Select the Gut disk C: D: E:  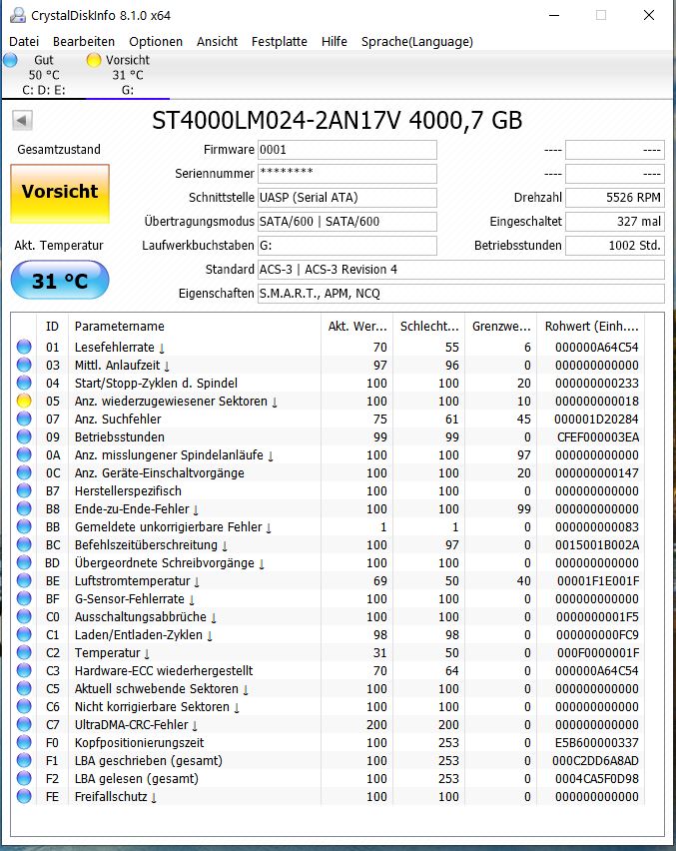43,75
